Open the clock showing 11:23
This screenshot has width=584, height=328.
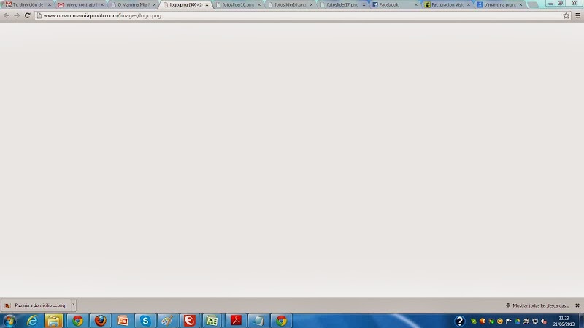tap(564, 321)
